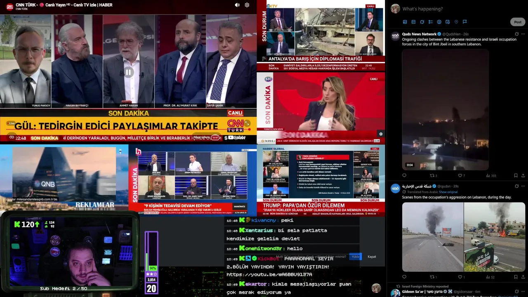Share the Quds News Network post
Viewport: 528px width, 297px height.
tap(523, 175)
